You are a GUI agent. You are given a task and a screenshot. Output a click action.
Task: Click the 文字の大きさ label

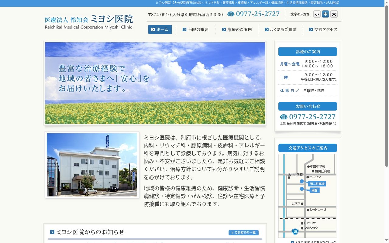300,14
